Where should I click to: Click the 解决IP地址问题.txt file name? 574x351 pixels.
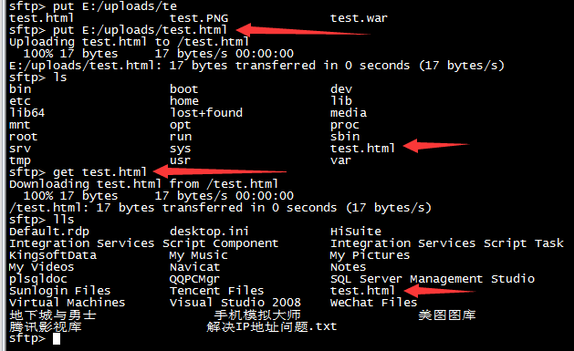[272, 326]
